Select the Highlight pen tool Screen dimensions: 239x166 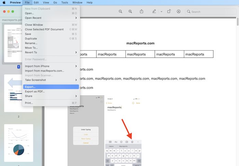click(154, 11)
